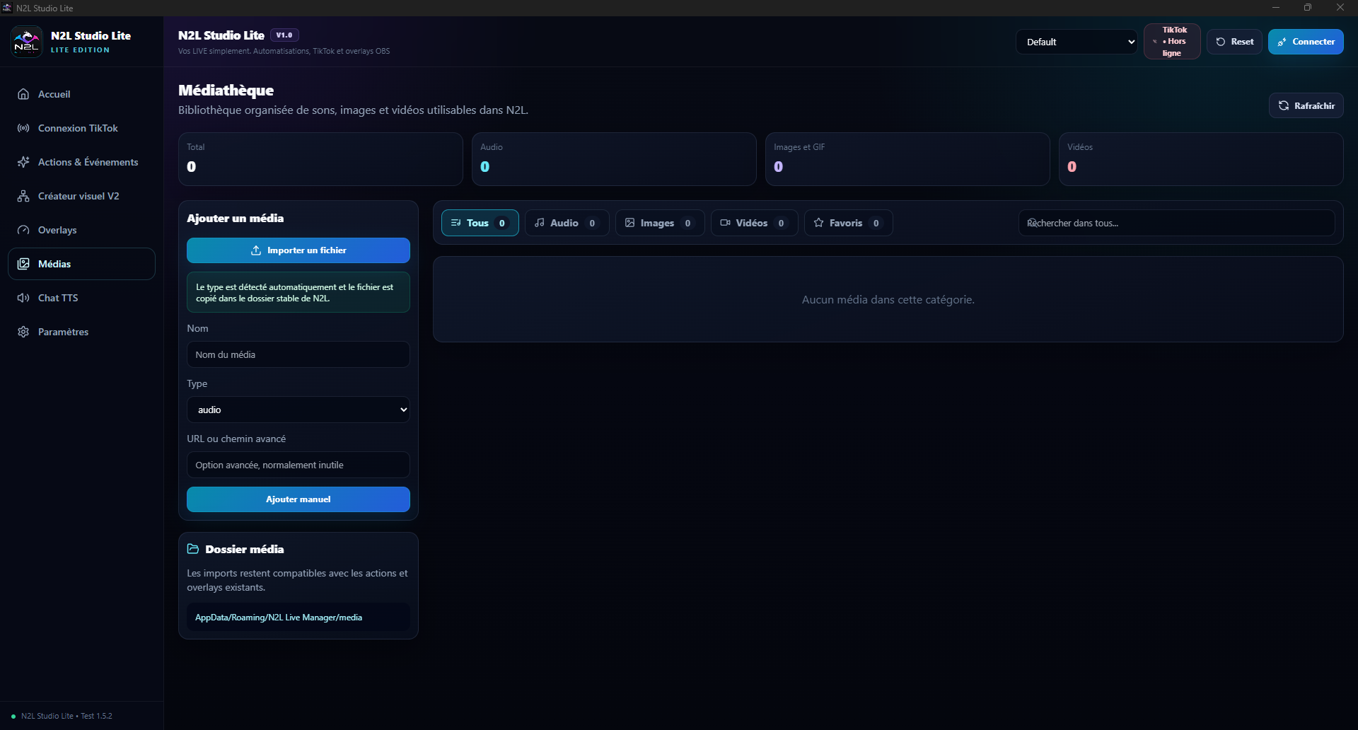Click the Overlays gauge icon
The image size is (1358, 730).
coord(23,230)
